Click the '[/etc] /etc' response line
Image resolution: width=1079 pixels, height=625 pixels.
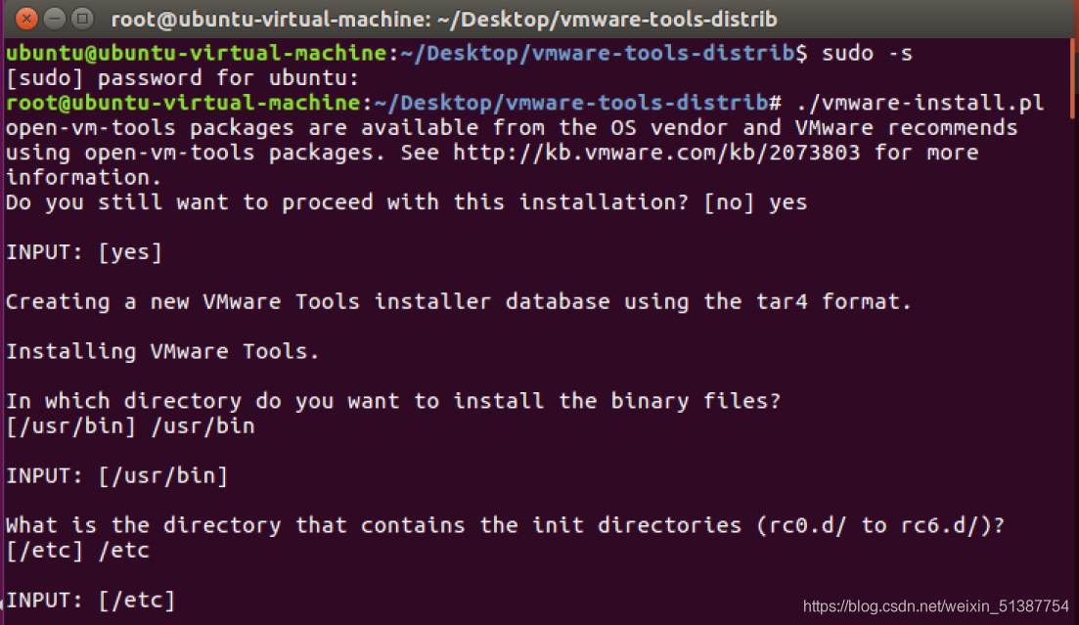point(78,551)
